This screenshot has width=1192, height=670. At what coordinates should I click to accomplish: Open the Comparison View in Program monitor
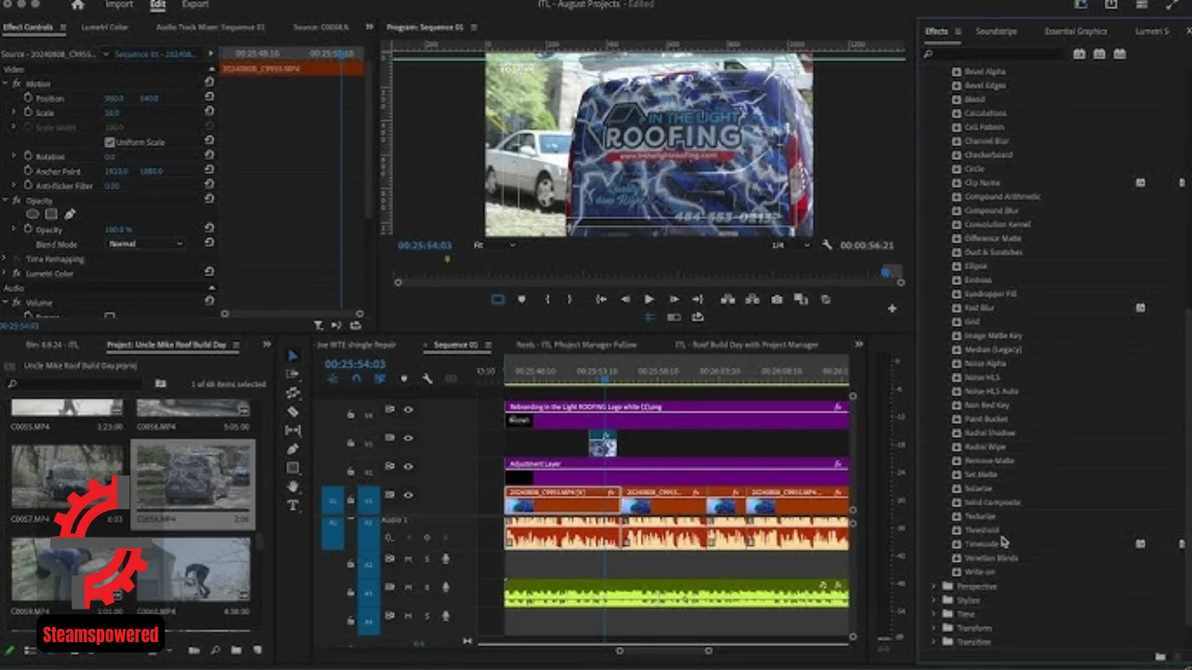[x=801, y=300]
